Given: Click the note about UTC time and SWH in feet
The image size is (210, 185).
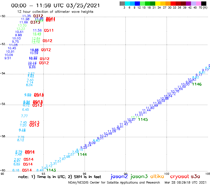Looking at the screenshot, I should [x=60, y=177].
